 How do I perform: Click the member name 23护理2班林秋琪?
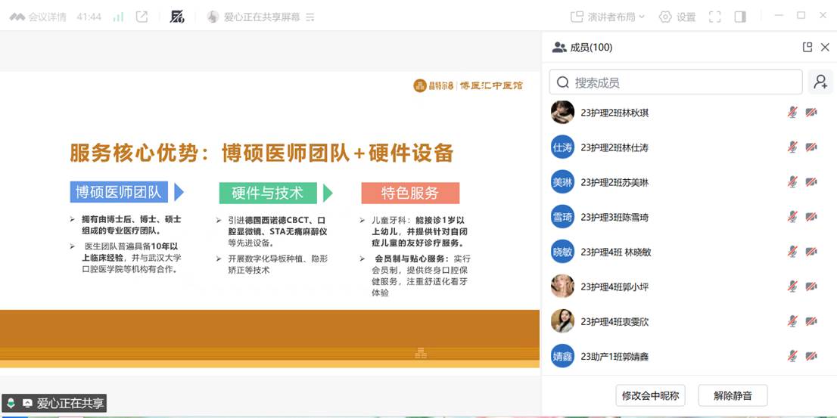[x=615, y=113]
